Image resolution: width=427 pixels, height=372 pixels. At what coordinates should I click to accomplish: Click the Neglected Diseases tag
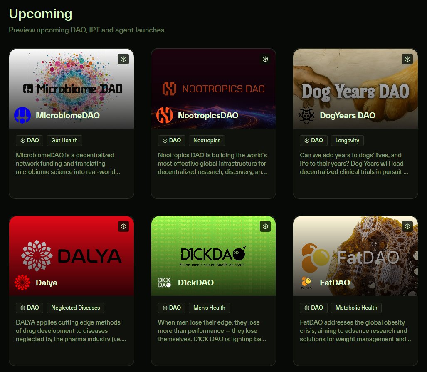pyautogui.click(x=75, y=308)
